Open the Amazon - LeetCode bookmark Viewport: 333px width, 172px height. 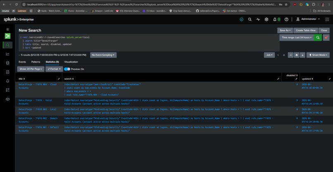(x=102, y=11)
